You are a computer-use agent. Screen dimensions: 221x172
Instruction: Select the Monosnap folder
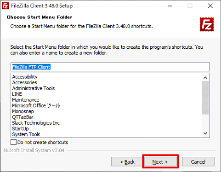(23, 111)
